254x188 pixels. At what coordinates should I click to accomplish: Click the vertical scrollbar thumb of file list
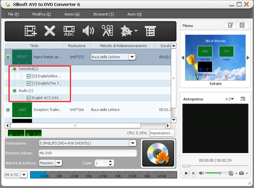tap(174, 78)
